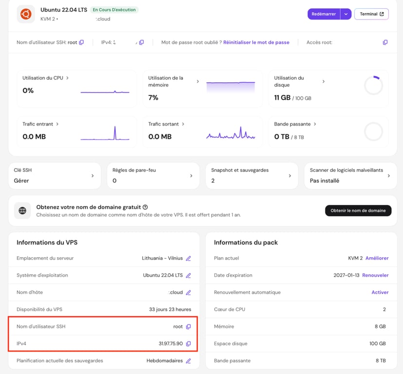Copy IPv4 31.97.75.90 in VPS information

pyautogui.click(x=188, y=344)
